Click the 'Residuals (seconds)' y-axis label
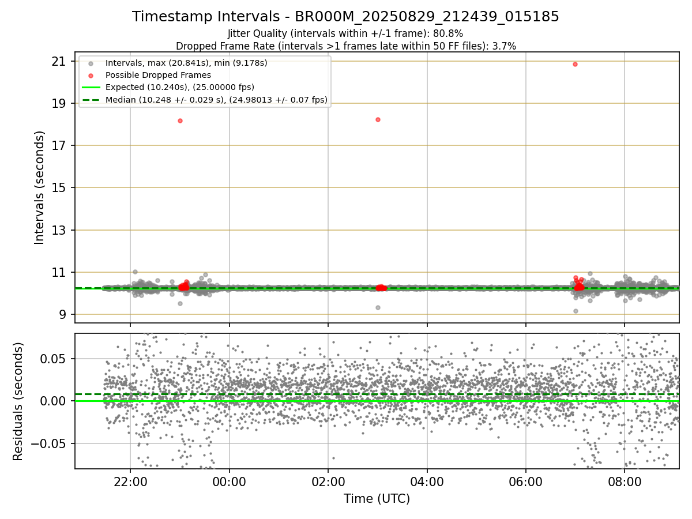Image resolution: width=692 pixels, height=519 pixels. click(x=18, y=401)
